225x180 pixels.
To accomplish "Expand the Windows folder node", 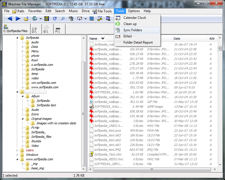I will pyautogui.click(x=17, y=155).
